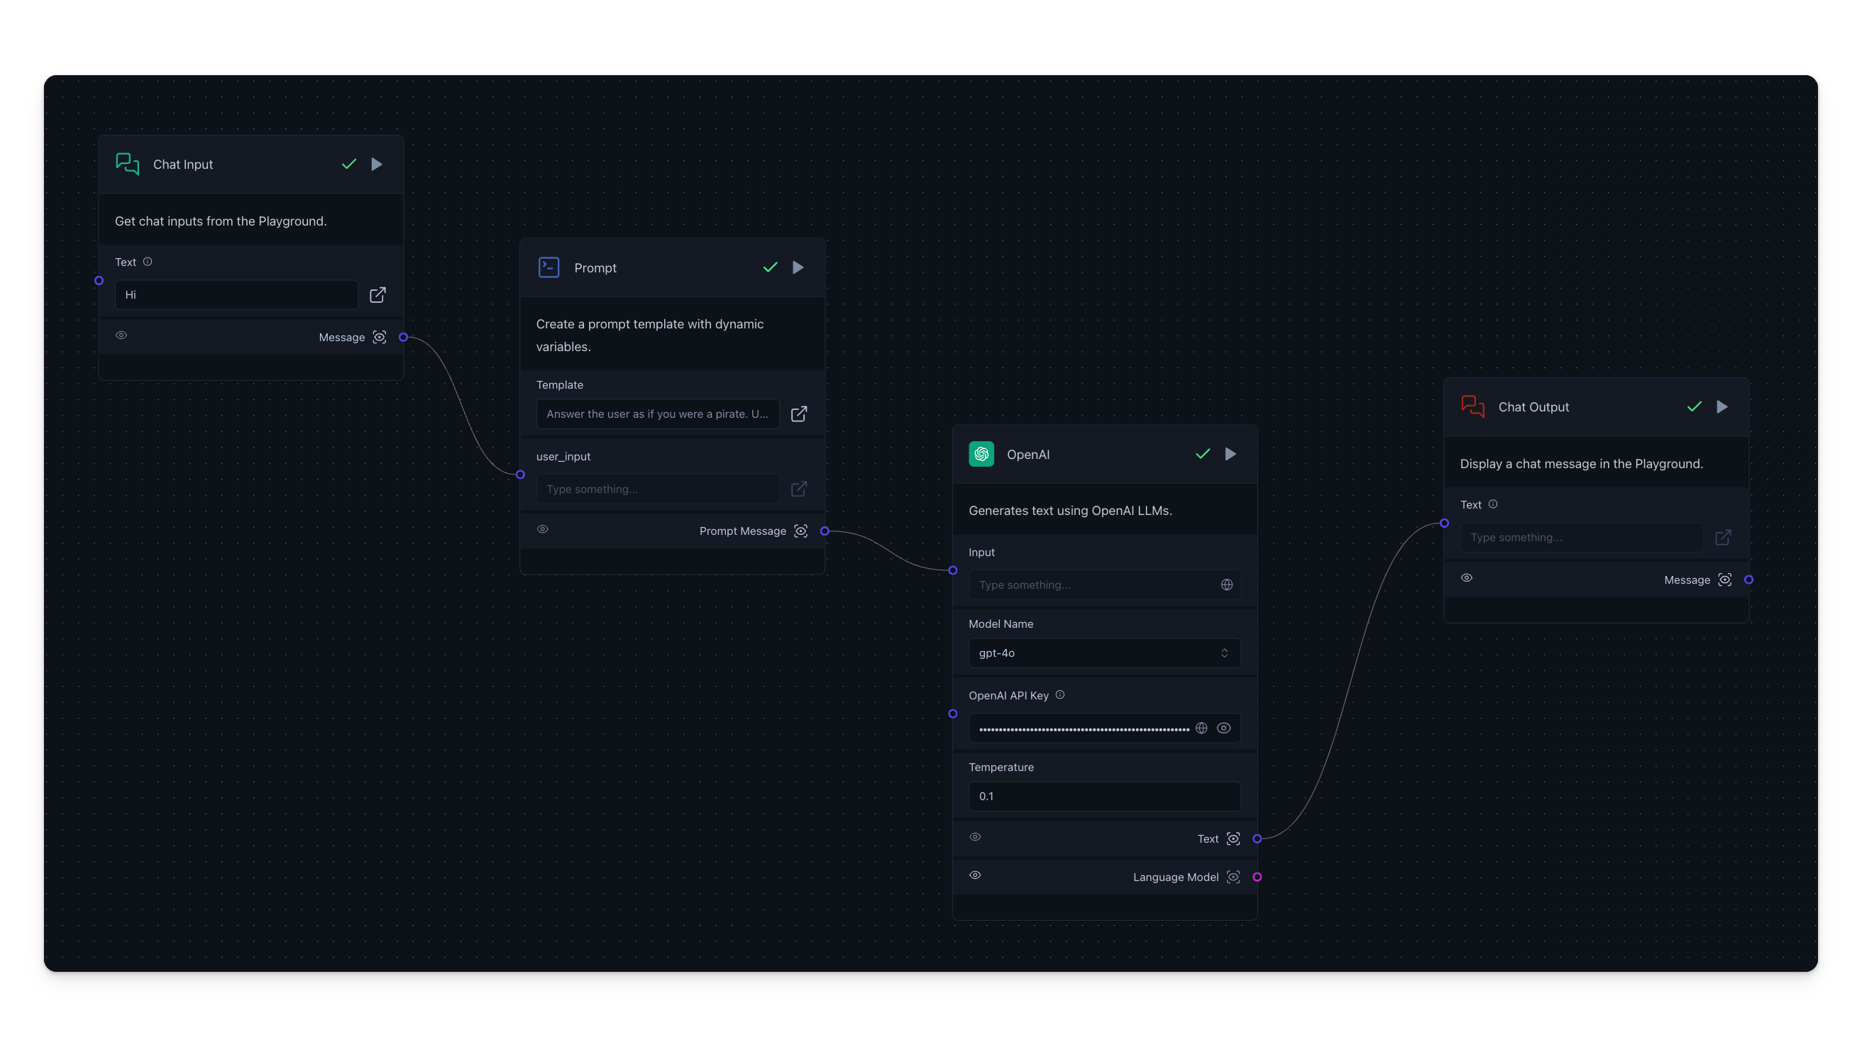Click the OpenAI Text output handle
Viewport: 1862px width, 1047px height.
tap(1257, 839)
